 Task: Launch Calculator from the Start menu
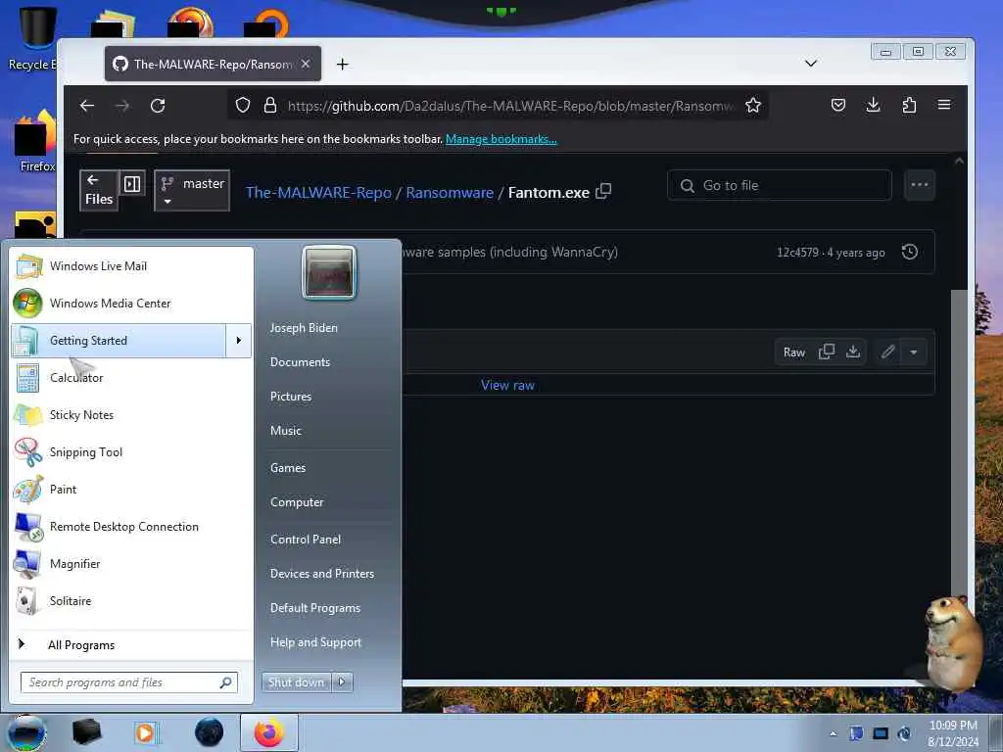click(x=131, y=378)
